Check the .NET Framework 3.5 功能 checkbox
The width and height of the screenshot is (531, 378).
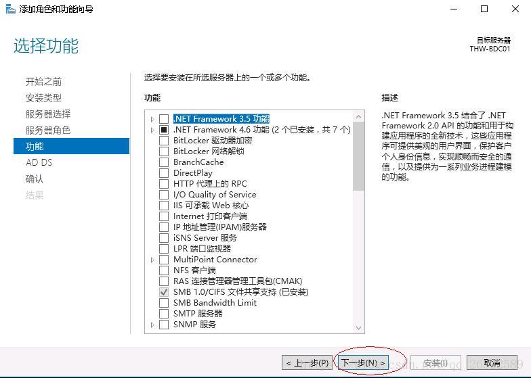pos(164,119)
